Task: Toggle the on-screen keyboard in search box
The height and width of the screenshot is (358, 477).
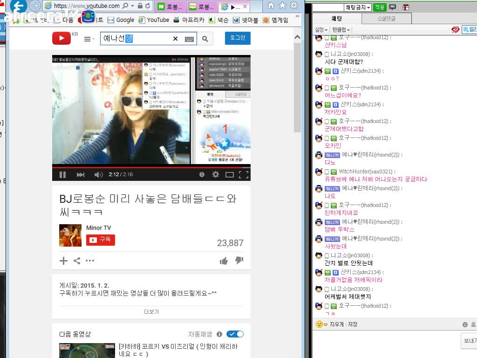Action: (x=189, y=39)
